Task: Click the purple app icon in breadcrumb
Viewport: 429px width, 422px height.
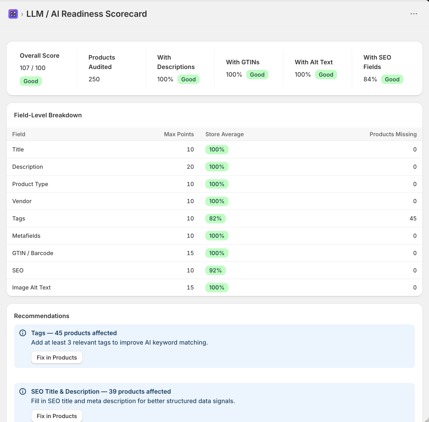Action: pyautogui.click(x=13, y=14)
